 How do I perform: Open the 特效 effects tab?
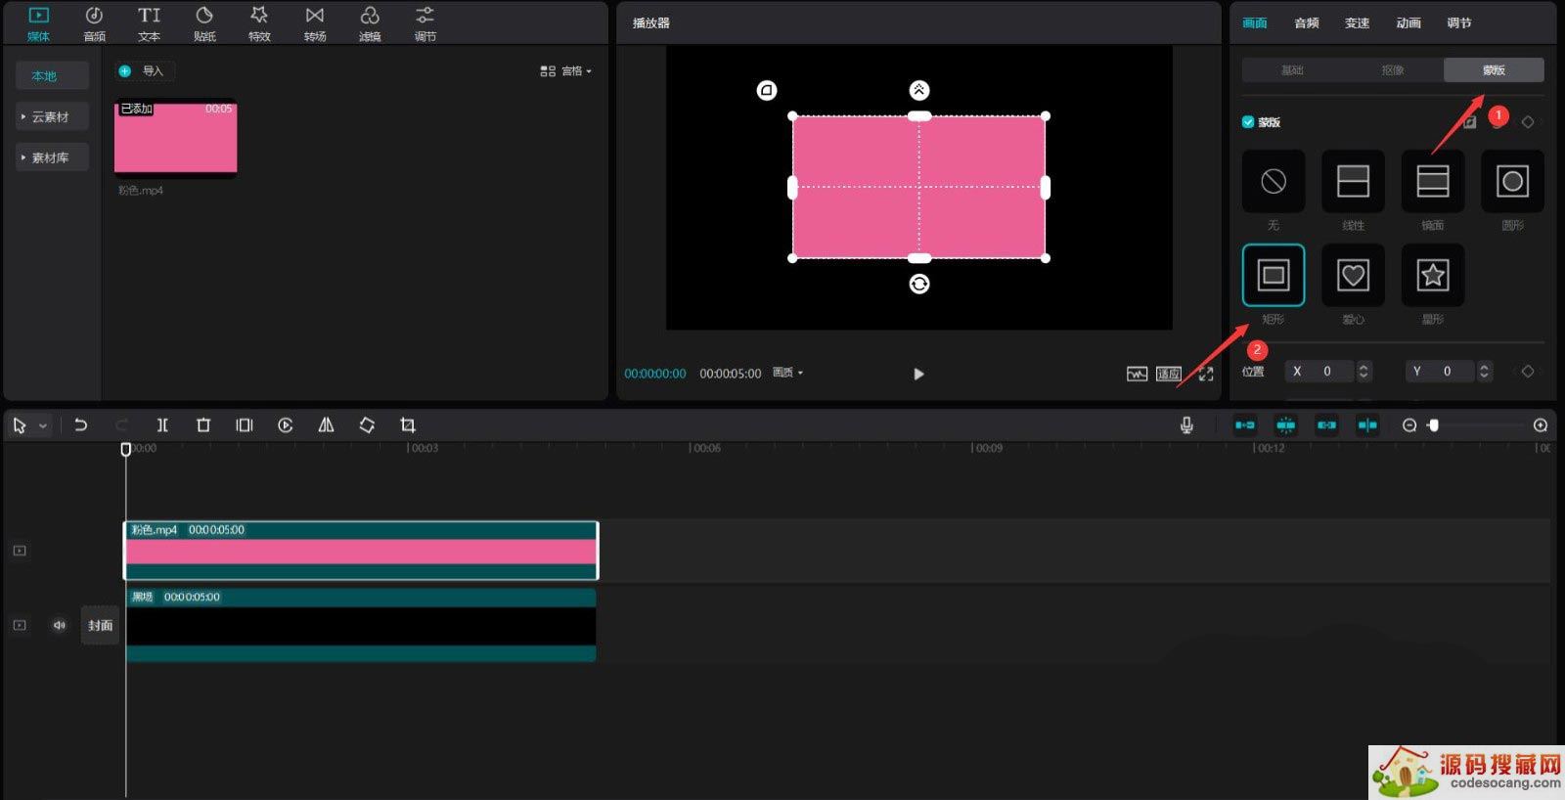259,23
